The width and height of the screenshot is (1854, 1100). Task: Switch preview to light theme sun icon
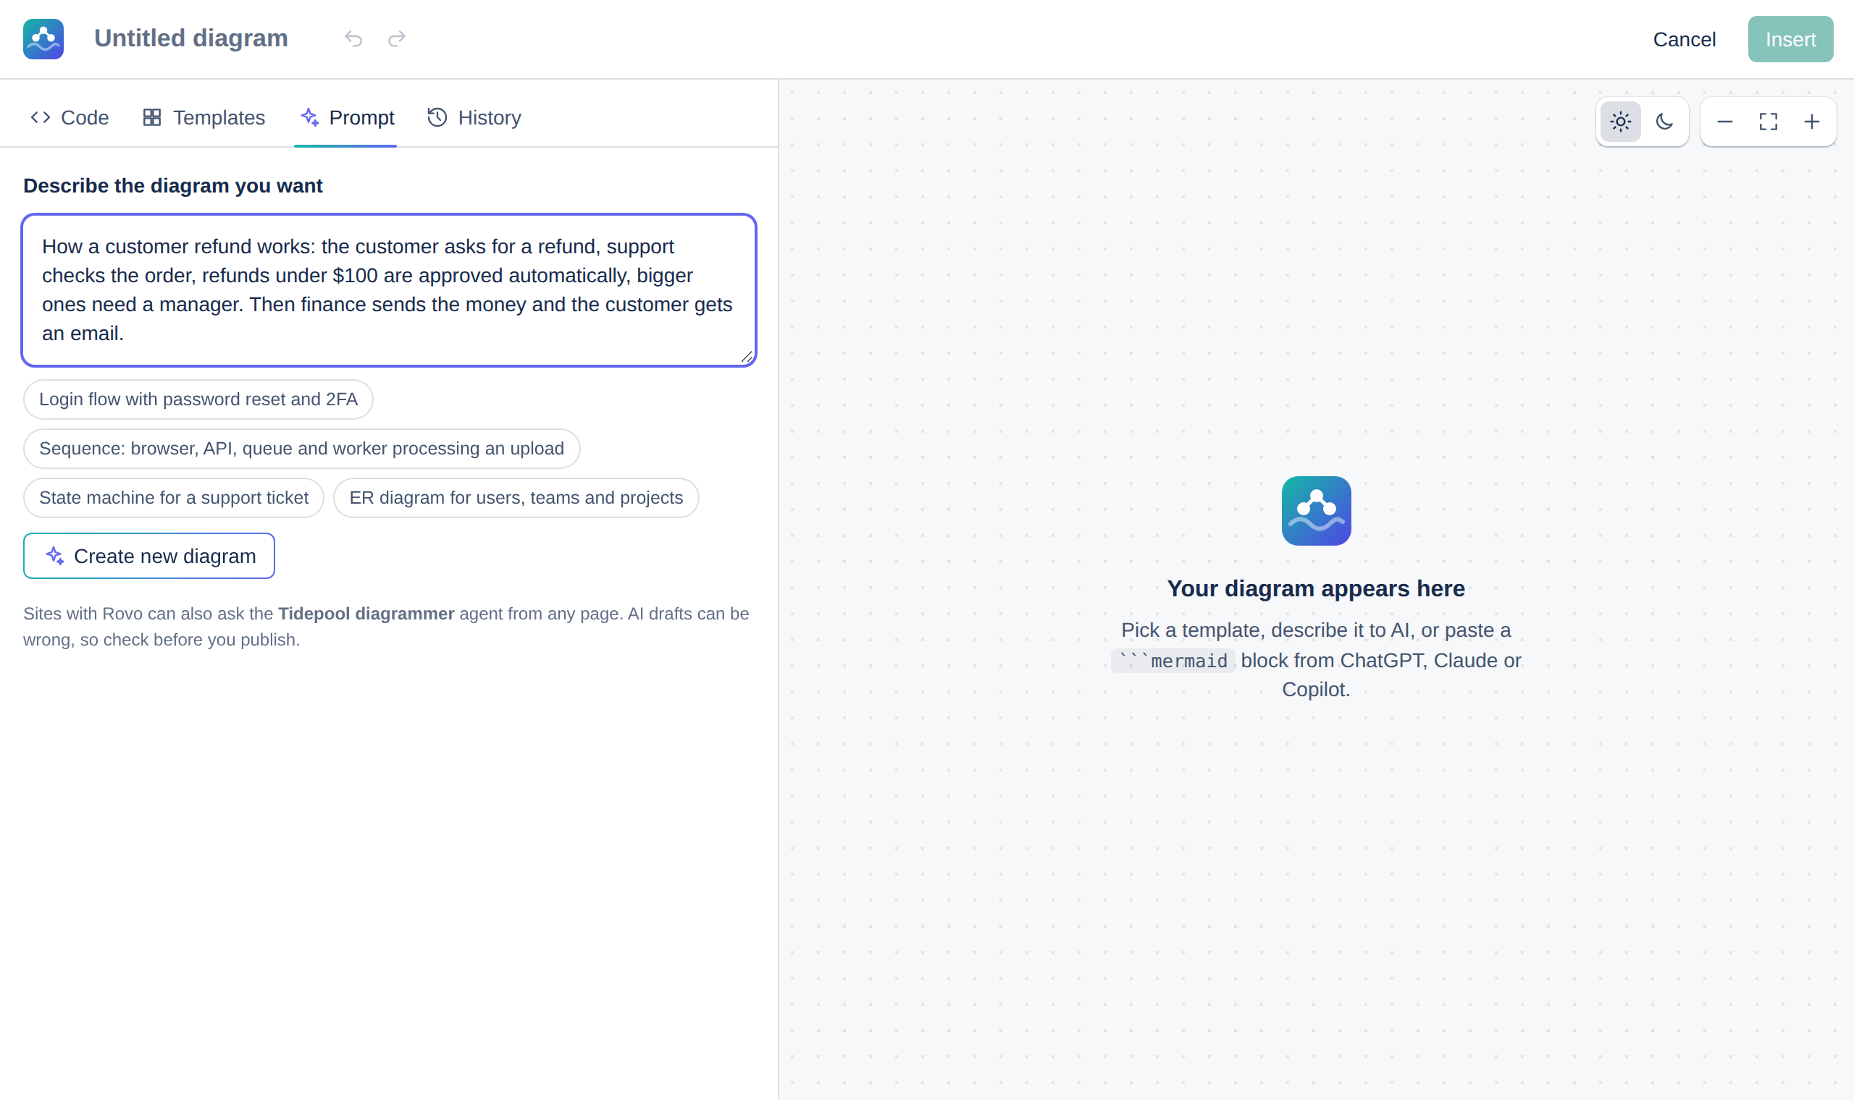pos(1620,122)
